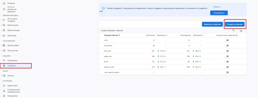Click the Создать событие button

235,24
